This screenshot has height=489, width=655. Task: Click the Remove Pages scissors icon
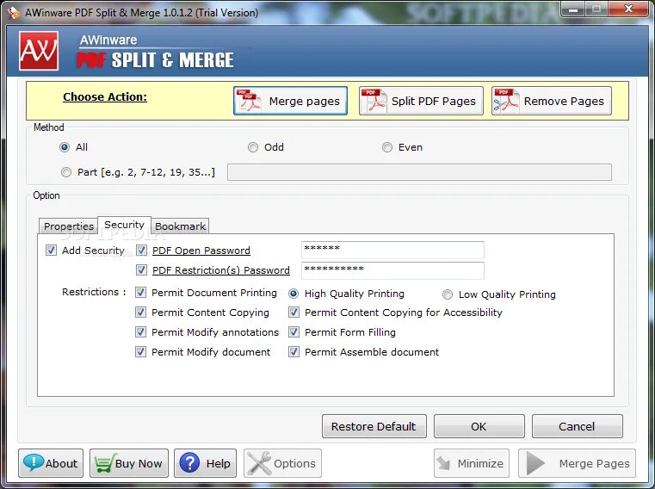tap(506, 101)
